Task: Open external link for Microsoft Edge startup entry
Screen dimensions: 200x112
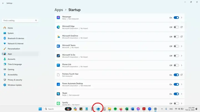Action: click(x=181, y=27)
